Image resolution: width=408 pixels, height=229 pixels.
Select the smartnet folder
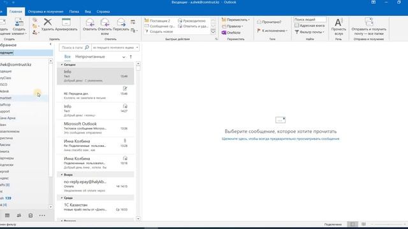click(24, 98)
